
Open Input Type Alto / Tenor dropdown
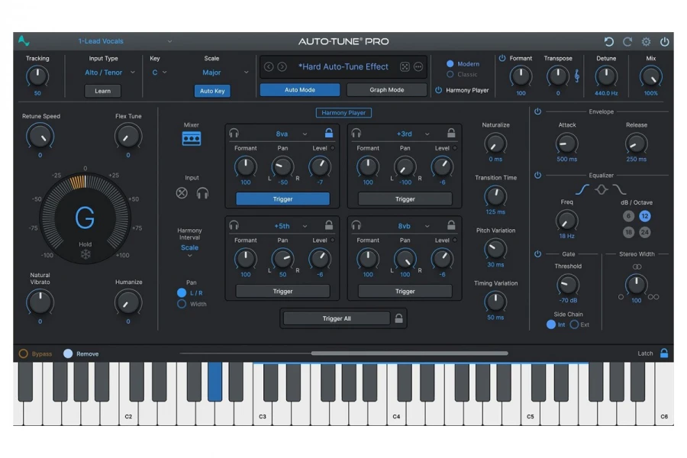click(109, 73)
